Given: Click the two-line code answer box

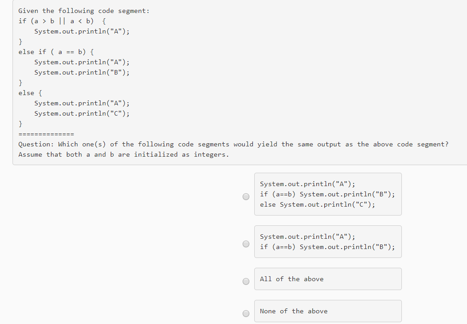Looking at the screenshot, I should point(328,241).
